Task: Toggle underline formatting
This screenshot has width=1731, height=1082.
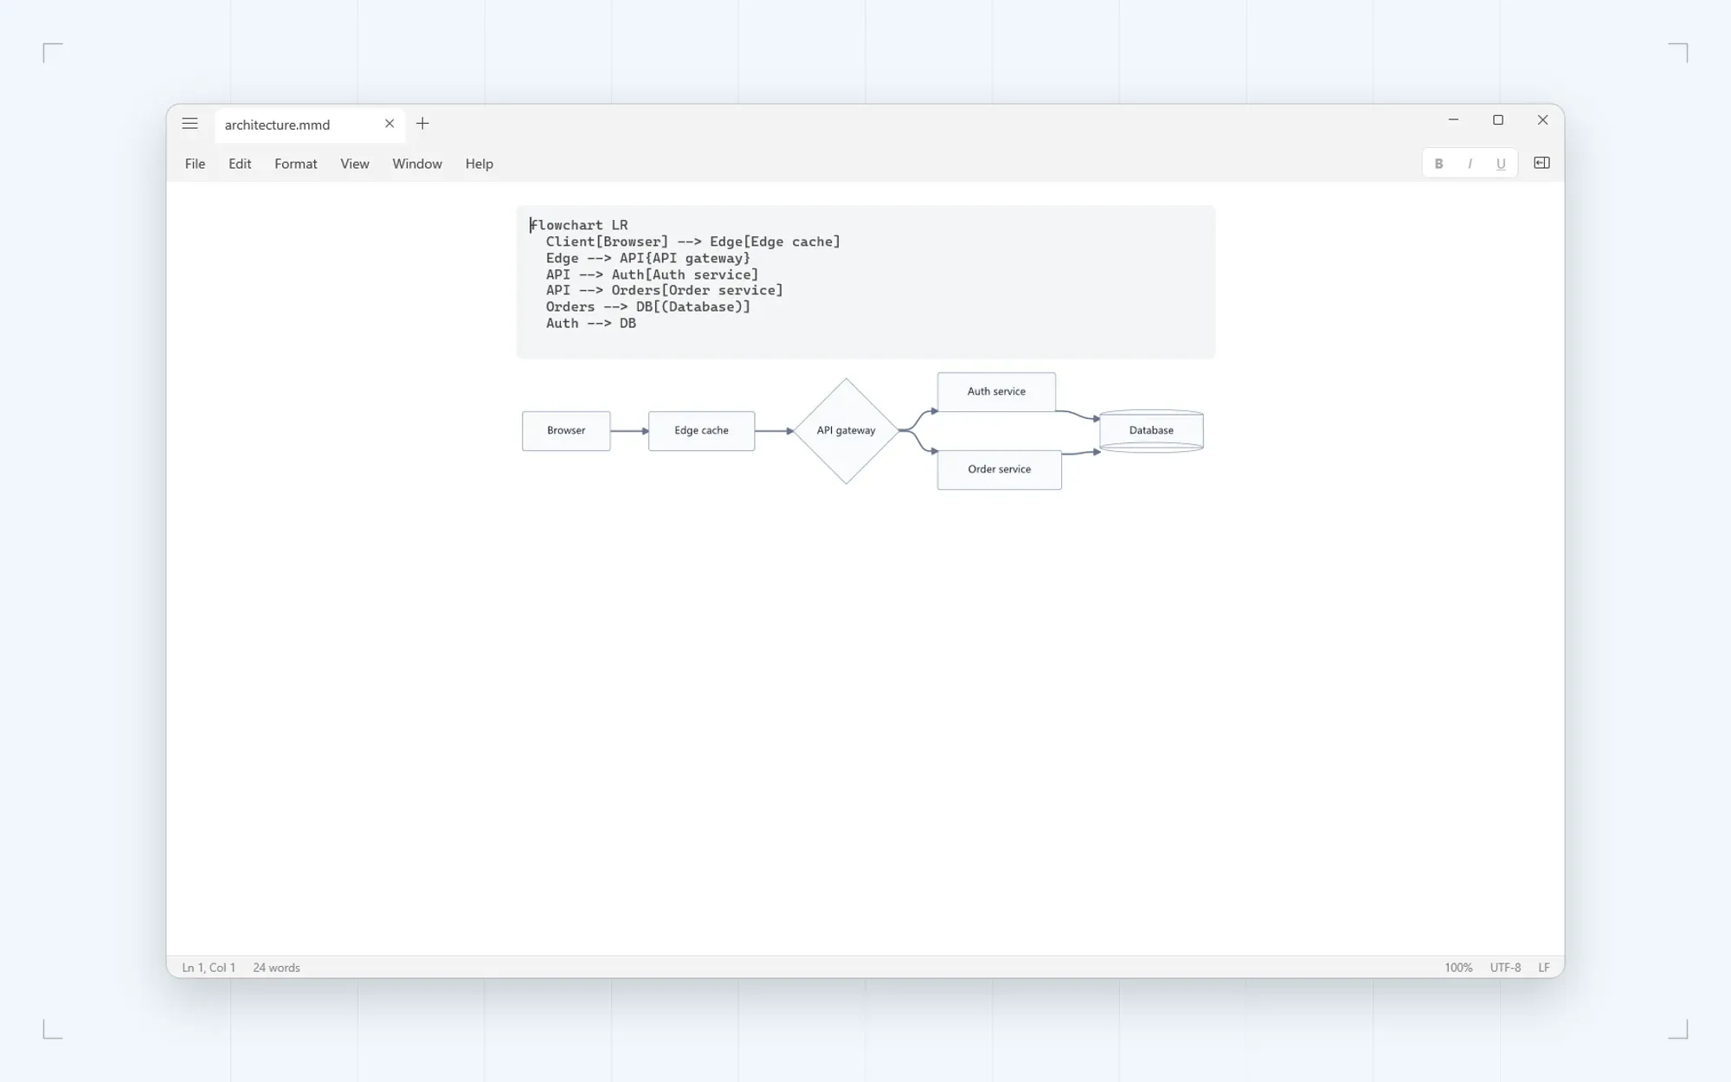Action: 1501,164
